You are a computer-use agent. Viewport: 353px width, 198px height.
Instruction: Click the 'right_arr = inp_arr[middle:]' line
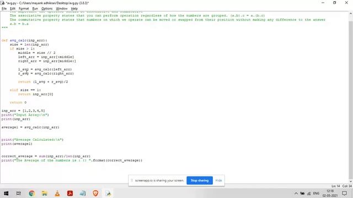(x=47, y=61)
